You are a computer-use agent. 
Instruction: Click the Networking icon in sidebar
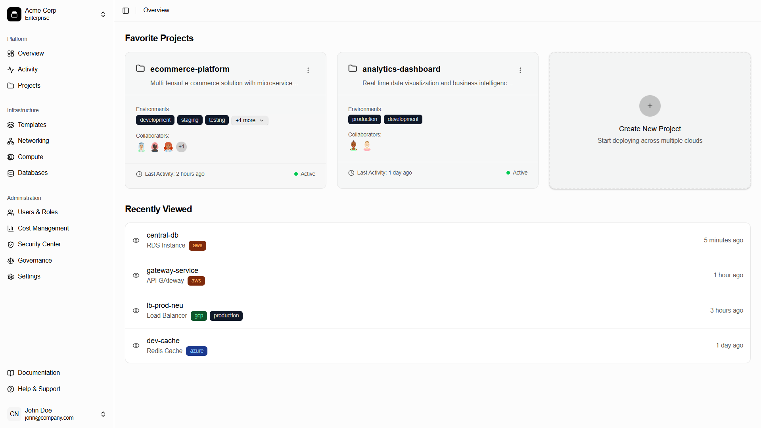coord(11,141)
